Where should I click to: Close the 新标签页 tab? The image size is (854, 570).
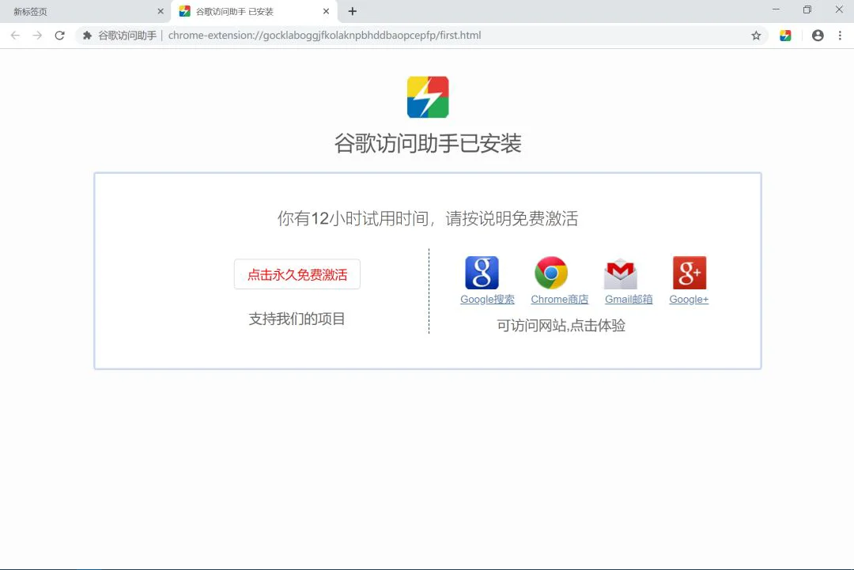click(x=160, y=11)
